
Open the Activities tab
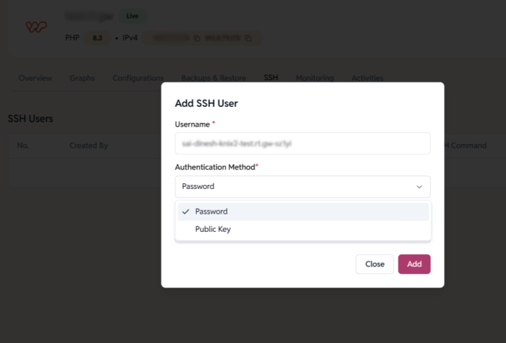(367, 78)
